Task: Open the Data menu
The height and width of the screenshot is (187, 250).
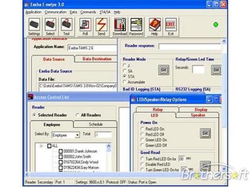Action: (x=74, y=12)
